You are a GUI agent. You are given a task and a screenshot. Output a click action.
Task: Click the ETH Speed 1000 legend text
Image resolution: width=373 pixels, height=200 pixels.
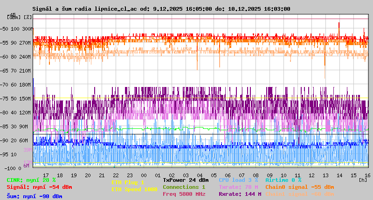click(x=134, y=189)
